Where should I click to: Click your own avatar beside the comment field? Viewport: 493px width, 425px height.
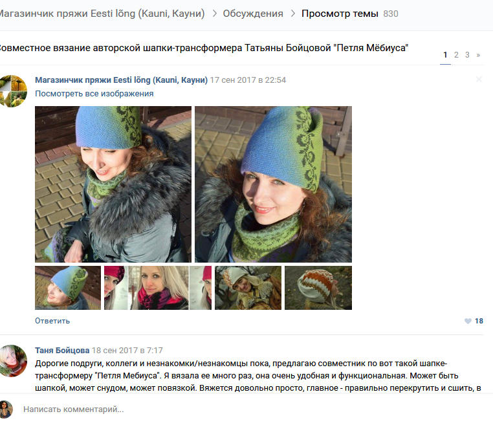(x=6, y=409)
